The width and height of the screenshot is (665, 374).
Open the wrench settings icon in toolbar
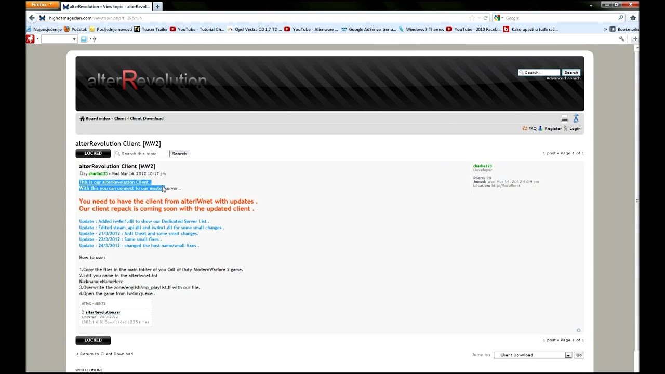point(621,39)
